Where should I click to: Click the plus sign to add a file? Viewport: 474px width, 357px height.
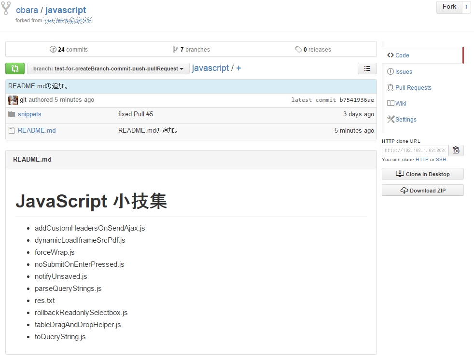point(238,68)
